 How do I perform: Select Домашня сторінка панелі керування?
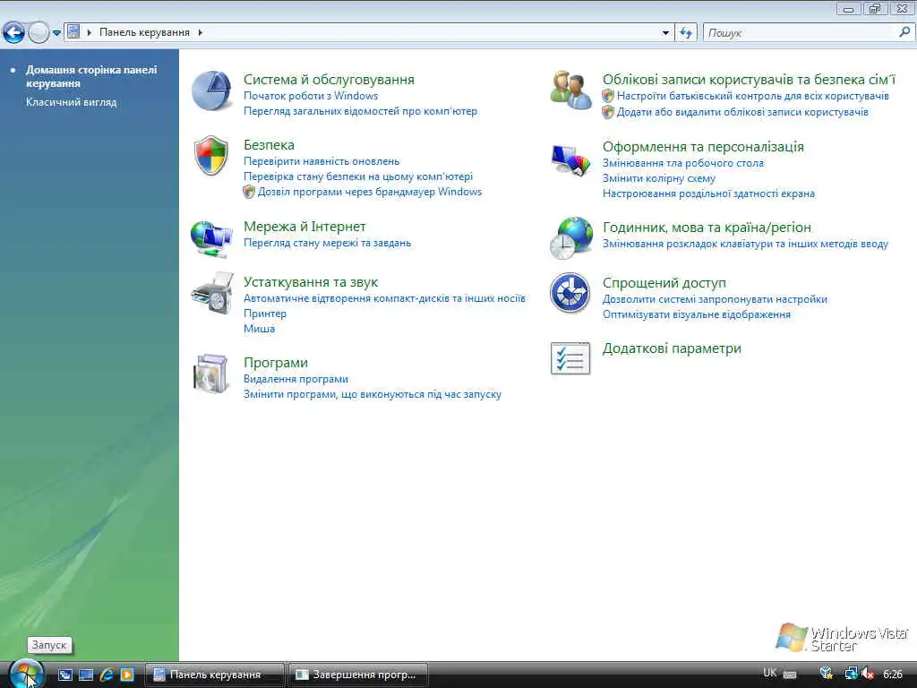tap(91, 76)
